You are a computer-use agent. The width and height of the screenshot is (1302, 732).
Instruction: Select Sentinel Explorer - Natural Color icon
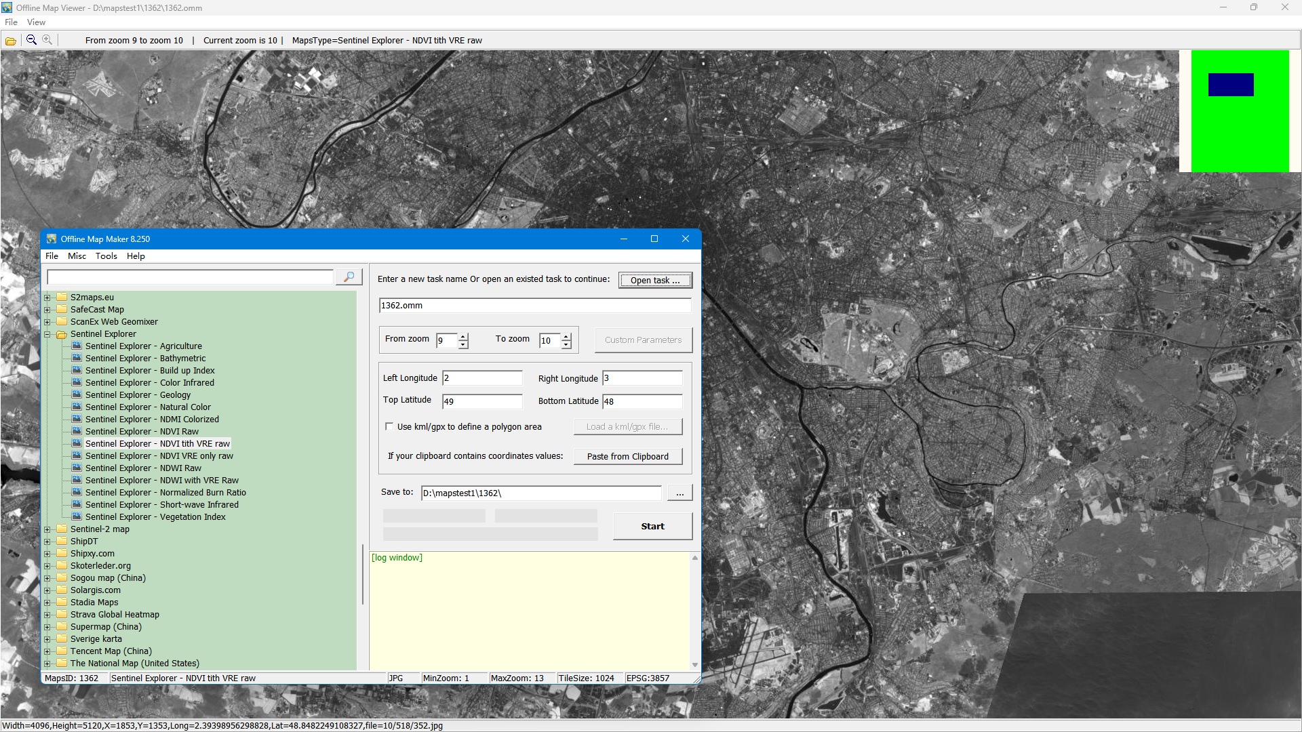point(77,407)
